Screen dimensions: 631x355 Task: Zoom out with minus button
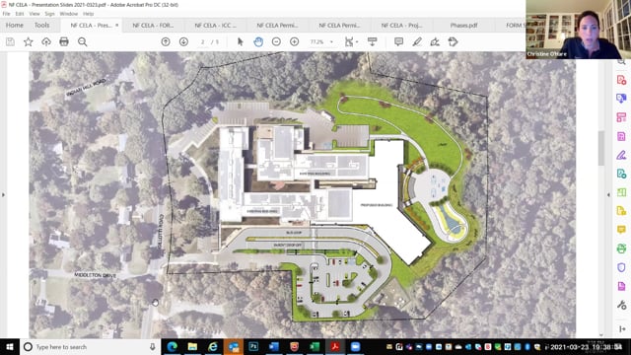[x=276, y=41]
